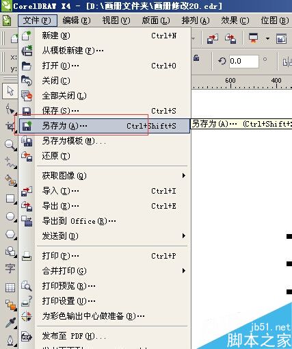Select the Freehand curve tool
The image size is (292, 349).
(x=10, y=162)
